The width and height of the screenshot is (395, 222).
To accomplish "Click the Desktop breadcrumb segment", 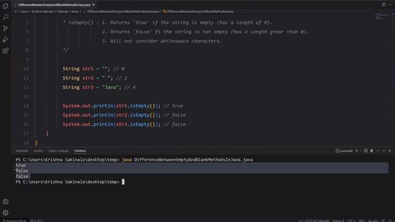I will coord(62,11).
